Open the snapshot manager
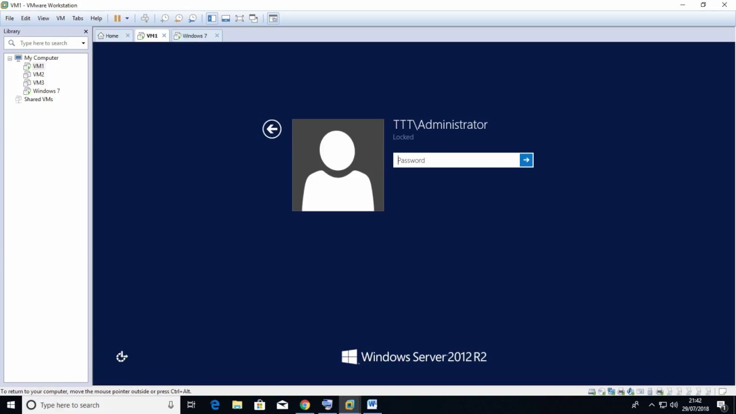 click(x=192, y=18)
